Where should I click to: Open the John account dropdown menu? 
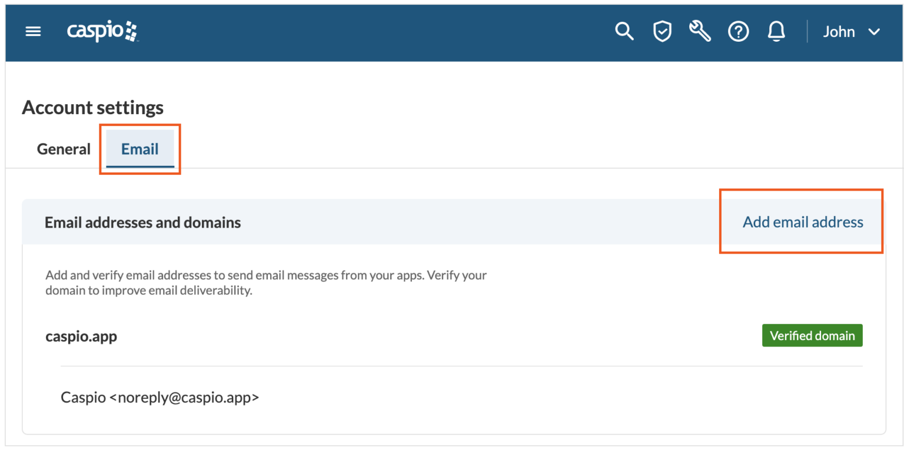[839, 32]
